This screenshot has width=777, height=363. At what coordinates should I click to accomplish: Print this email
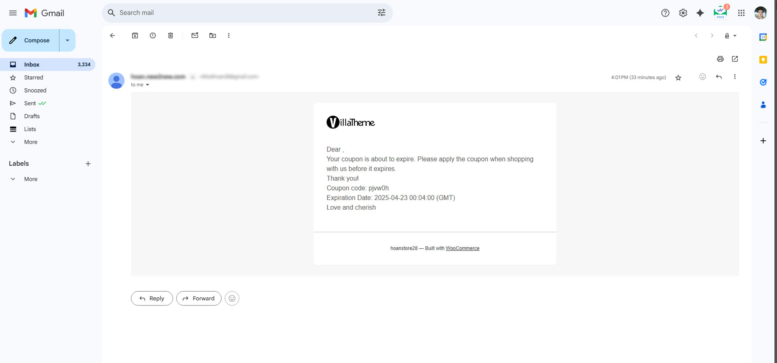tap(720, 59)
